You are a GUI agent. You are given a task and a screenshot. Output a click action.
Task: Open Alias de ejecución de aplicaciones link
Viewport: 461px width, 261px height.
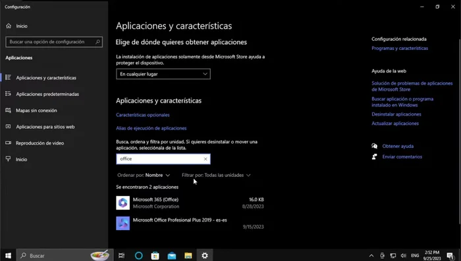coord(151,128)
